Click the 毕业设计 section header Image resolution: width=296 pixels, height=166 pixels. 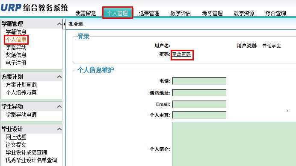click(31, 129)
